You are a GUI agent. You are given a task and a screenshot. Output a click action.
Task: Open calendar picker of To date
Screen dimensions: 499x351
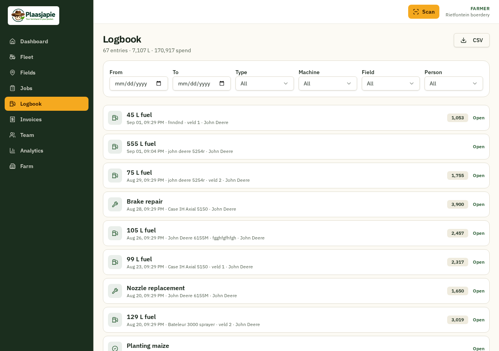coord(222,83)
